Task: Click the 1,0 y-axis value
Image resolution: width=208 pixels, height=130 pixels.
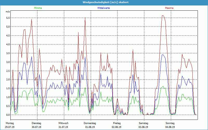Action: (x=8, y=97)
